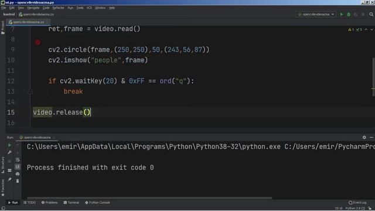Click the up-arrow icon in the Run console
The image size is (375, 211).
coord(18,145)
